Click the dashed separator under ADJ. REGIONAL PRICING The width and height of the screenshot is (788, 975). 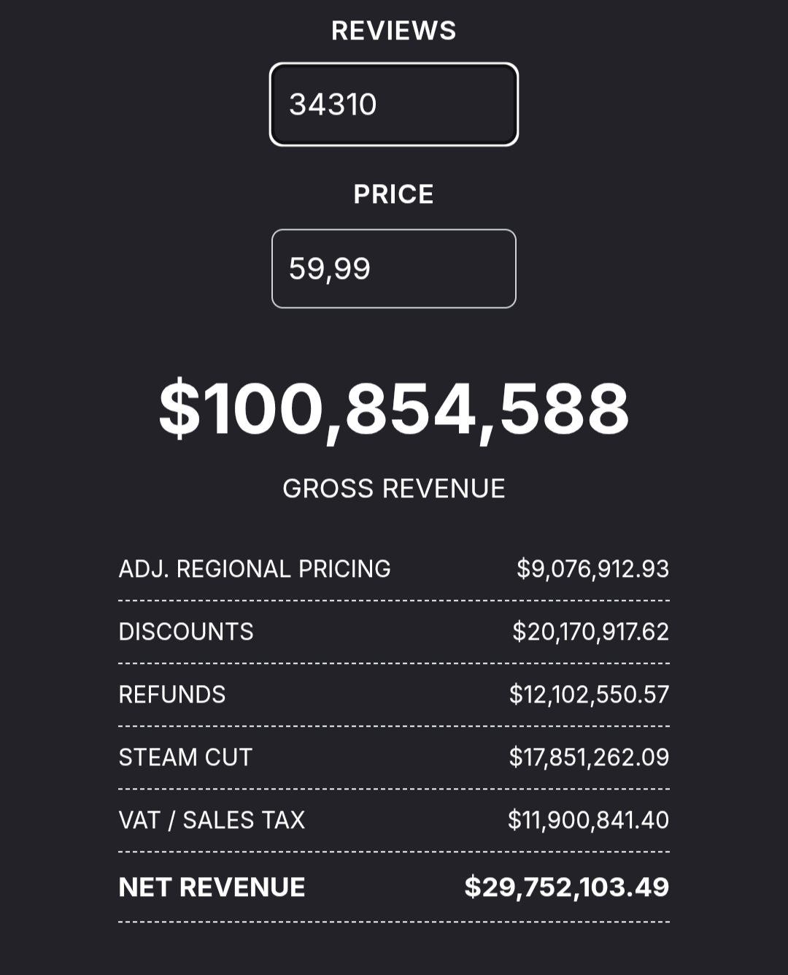click(394, 600)
